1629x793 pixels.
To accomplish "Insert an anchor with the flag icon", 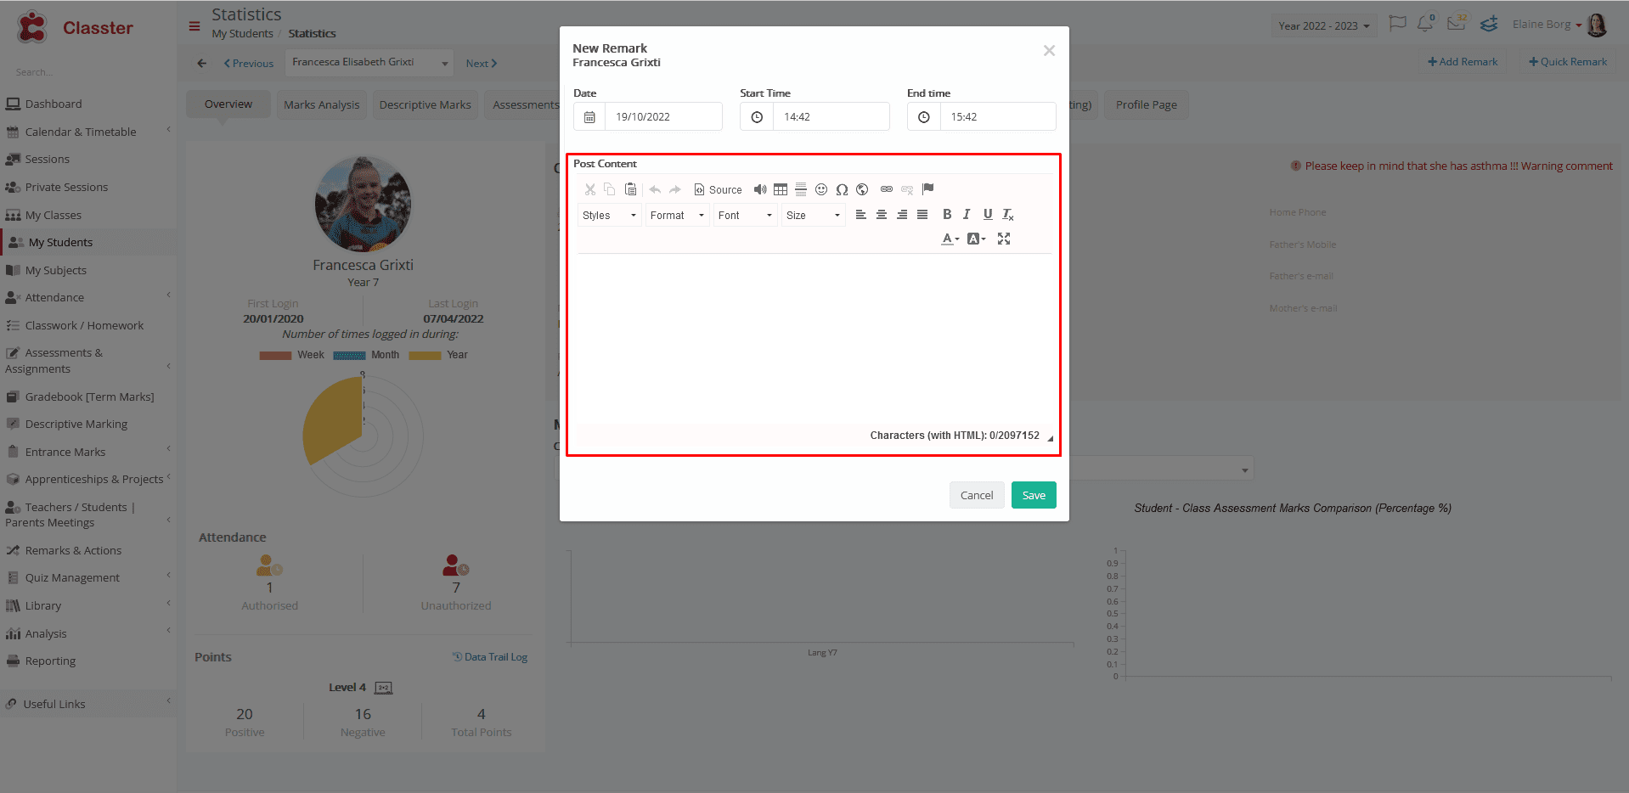I will point(927,189).
